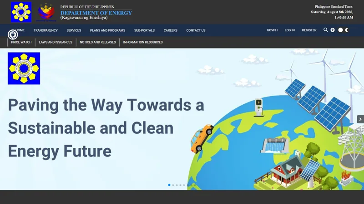
Task: Select the active blue carousel dot
Action: point(169,185)
